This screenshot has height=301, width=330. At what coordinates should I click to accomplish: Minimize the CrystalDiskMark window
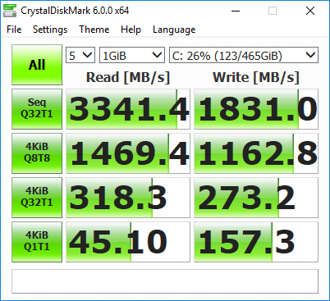[236, 11]
